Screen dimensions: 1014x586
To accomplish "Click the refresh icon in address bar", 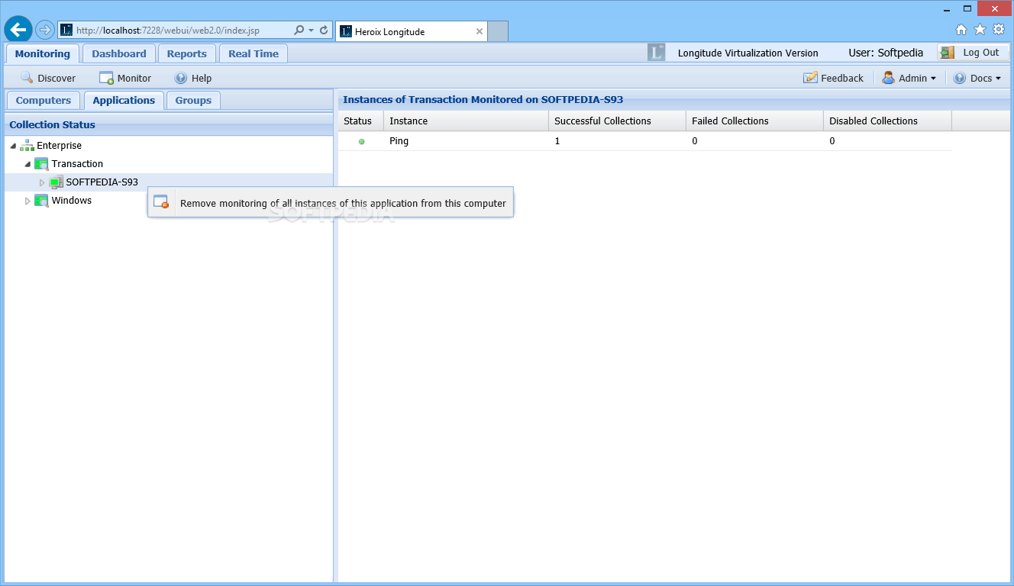I will (324, 31).
